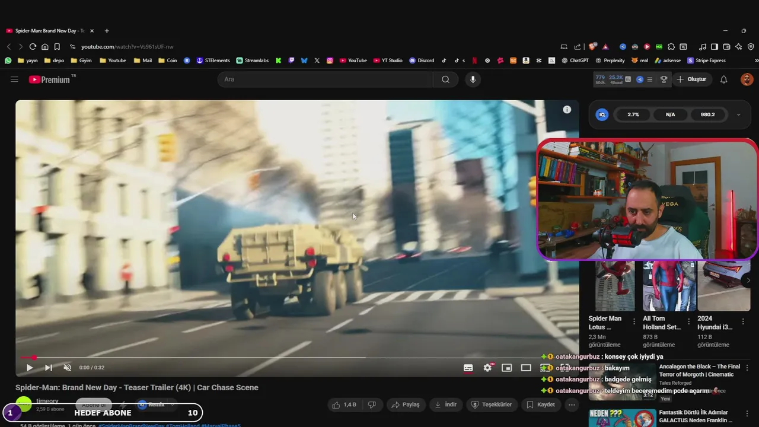
Task: Open Fantastik Dörtlü Galactus video
Action: (696, 416)
